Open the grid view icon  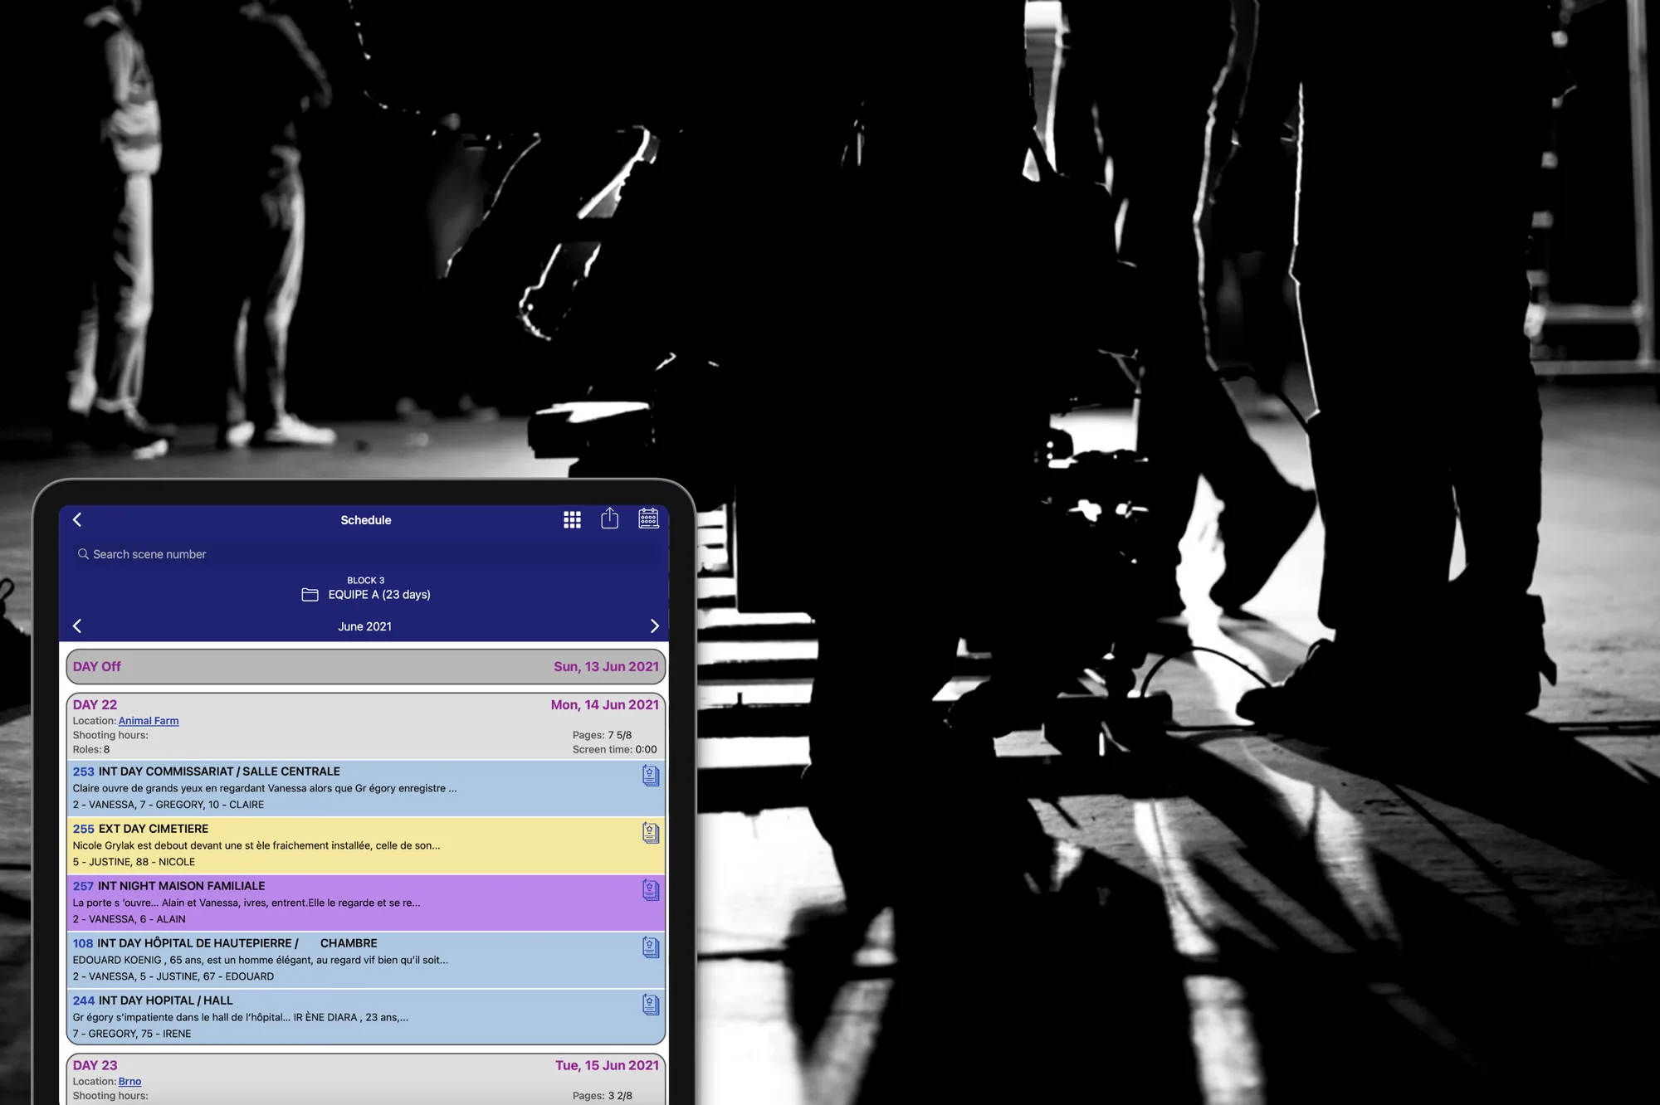coord(572,519)
